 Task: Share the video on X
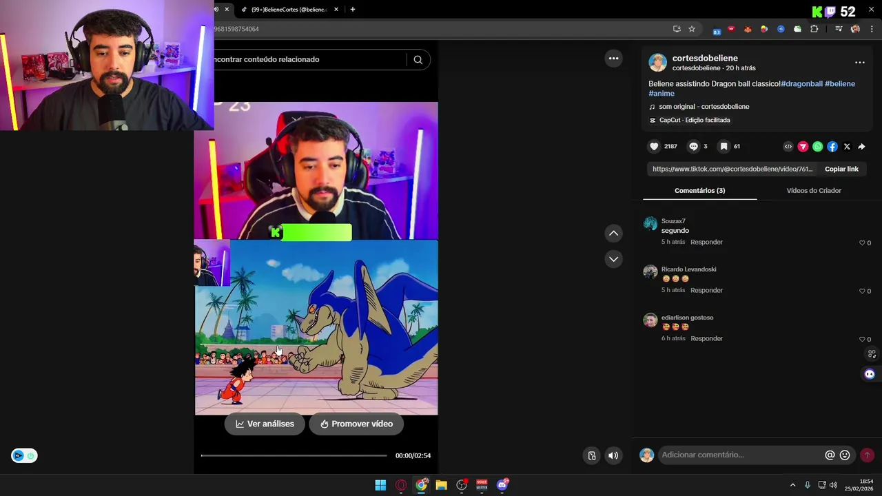847,147
